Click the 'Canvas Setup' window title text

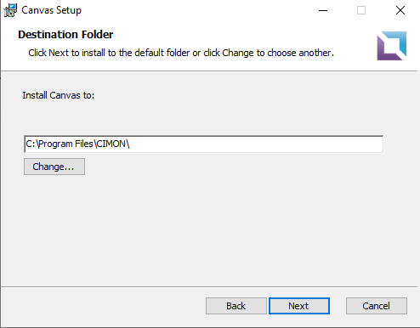coord(51,10)
